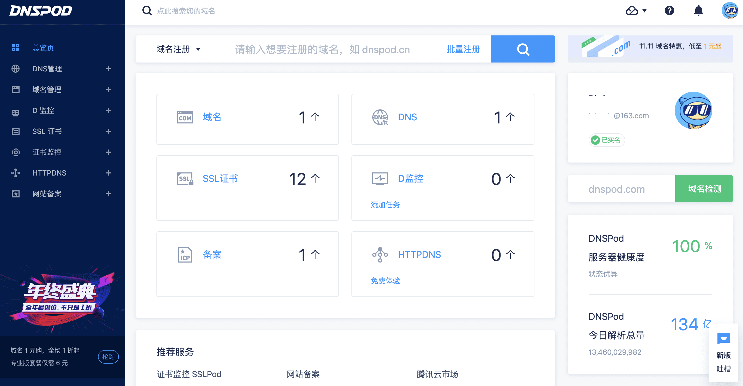Image resolution: width=743 pixels, height=386 pixels.
Task: Click the D 监控 monitor icon in sidebar
Action: 16,113
